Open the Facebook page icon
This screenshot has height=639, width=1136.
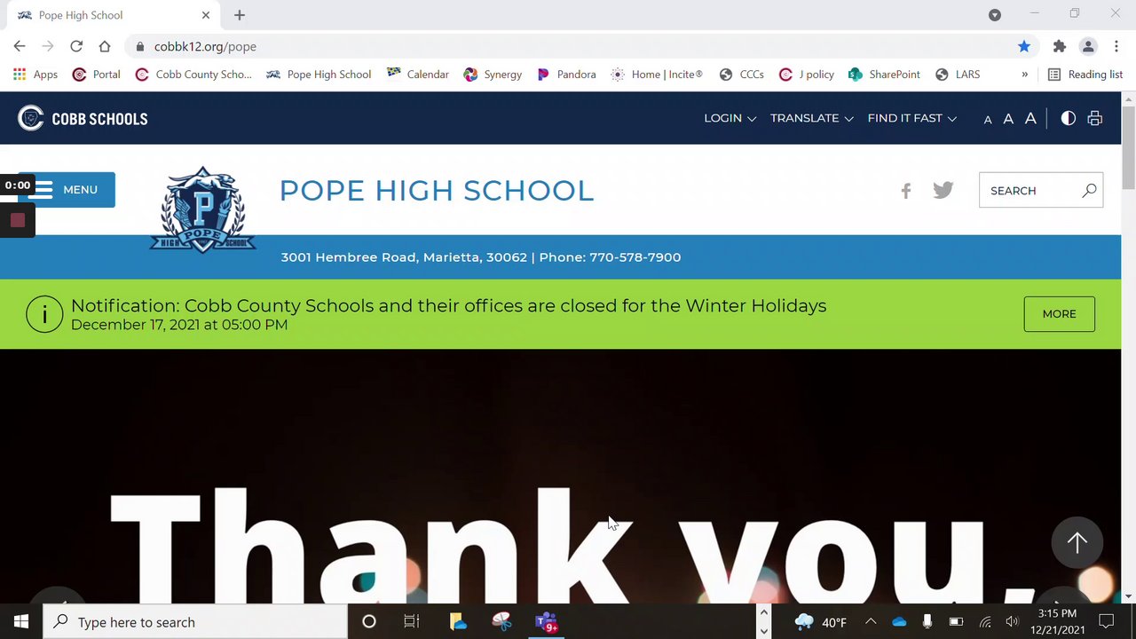click(905, 191)
